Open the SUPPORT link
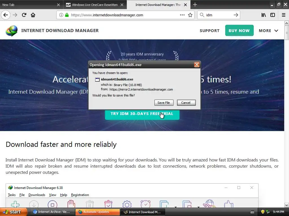Screen dimensions: 289x216 click(210, 31)
